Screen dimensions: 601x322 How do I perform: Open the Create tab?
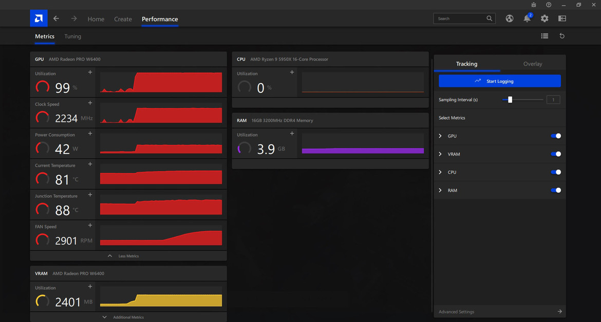[x=123, y=19]
